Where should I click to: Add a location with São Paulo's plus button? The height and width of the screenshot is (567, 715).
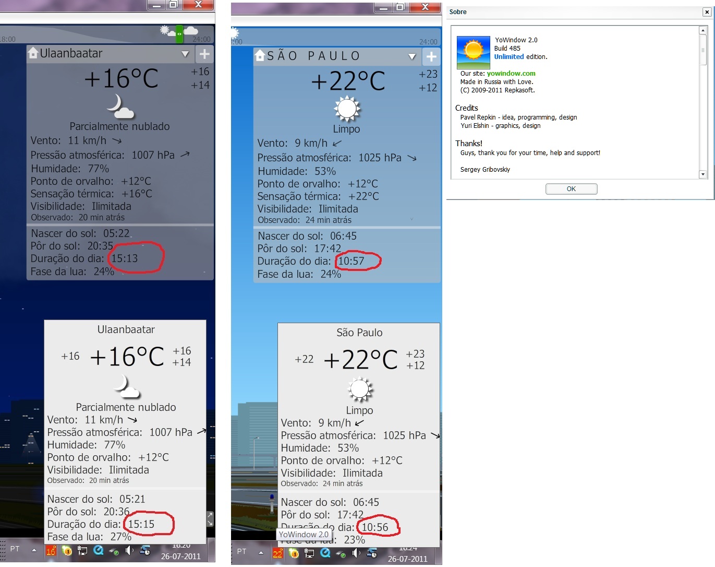431,56
